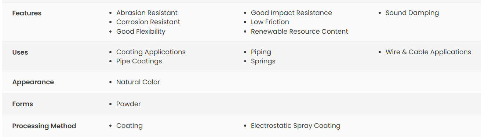Click the Piping use item

[261, 52]
